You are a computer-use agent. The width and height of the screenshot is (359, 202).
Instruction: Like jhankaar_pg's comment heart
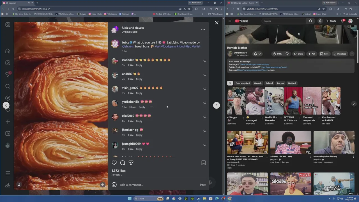point(205,131)
